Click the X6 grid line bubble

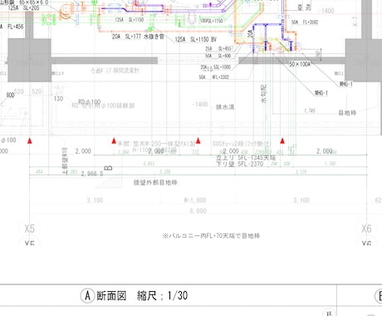pos(366,229)
